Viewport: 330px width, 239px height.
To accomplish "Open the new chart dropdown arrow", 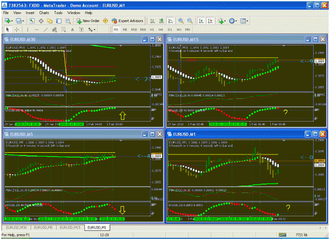I will pyautogui.click(x=12, y=21).
